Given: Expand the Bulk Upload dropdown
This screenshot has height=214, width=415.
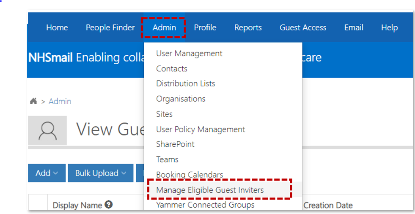Looking at the screenshot, I should point(101,173).
